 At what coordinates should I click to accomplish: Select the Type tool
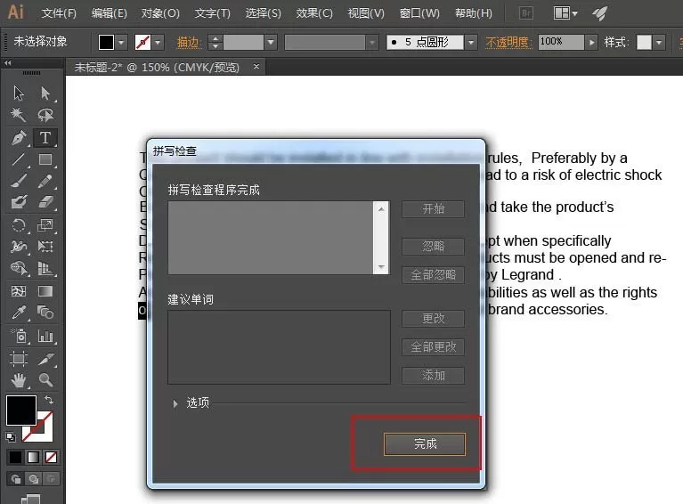(45, 138)
